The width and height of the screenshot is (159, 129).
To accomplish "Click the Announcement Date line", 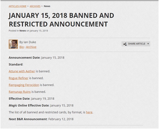I will coord(37,57).
